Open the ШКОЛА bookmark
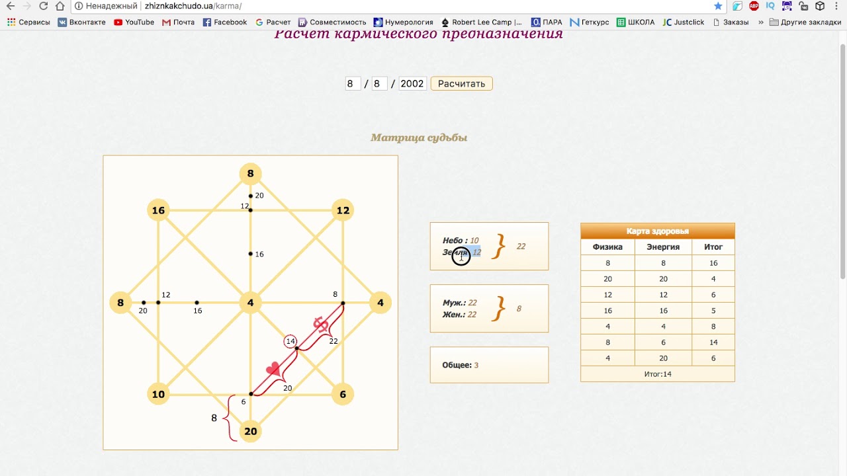This screenshot has height=476, width=847. coord(635,22)
